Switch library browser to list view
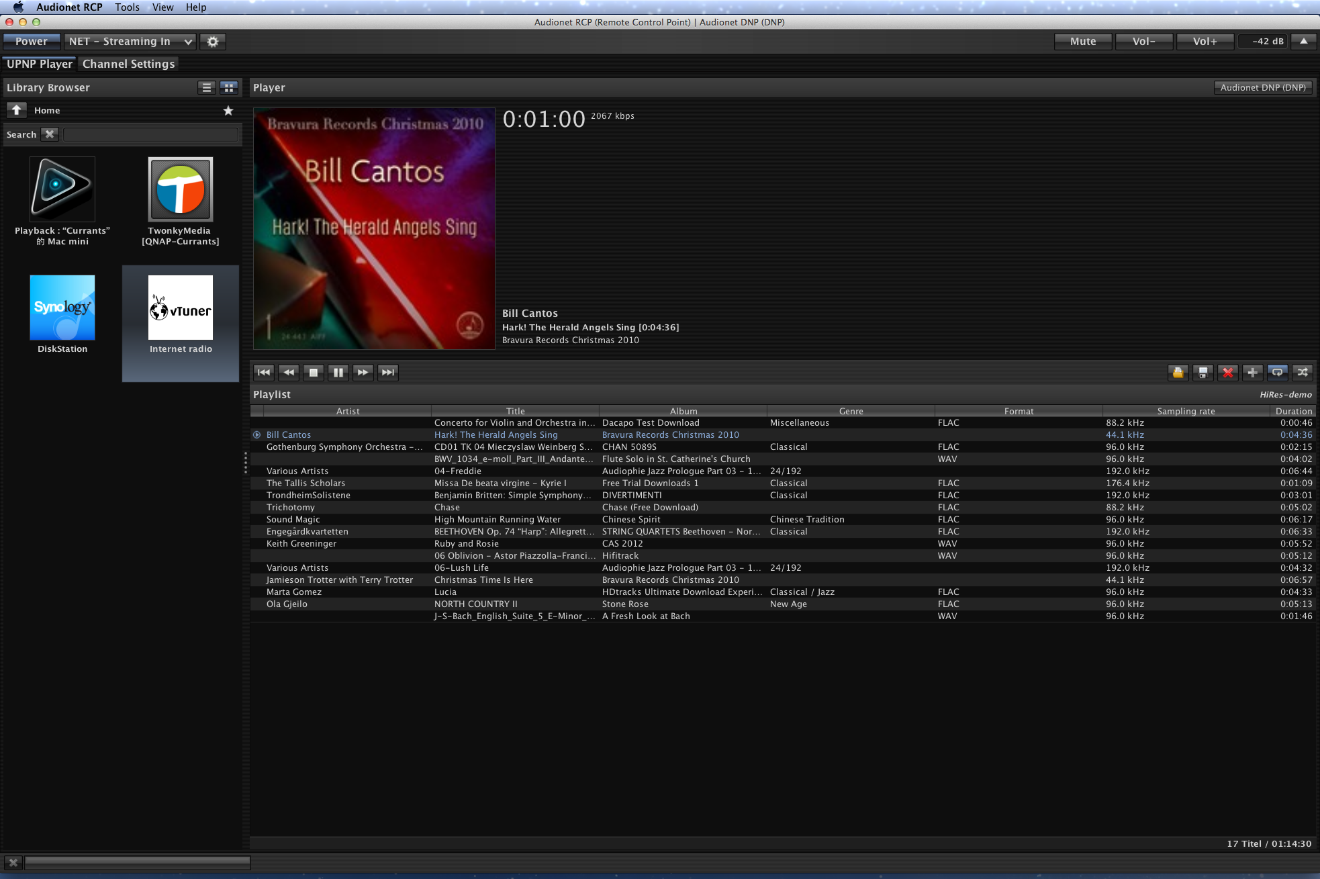Image resolution: width=1320 pixels, height=879 pixels. click(207, 87)
